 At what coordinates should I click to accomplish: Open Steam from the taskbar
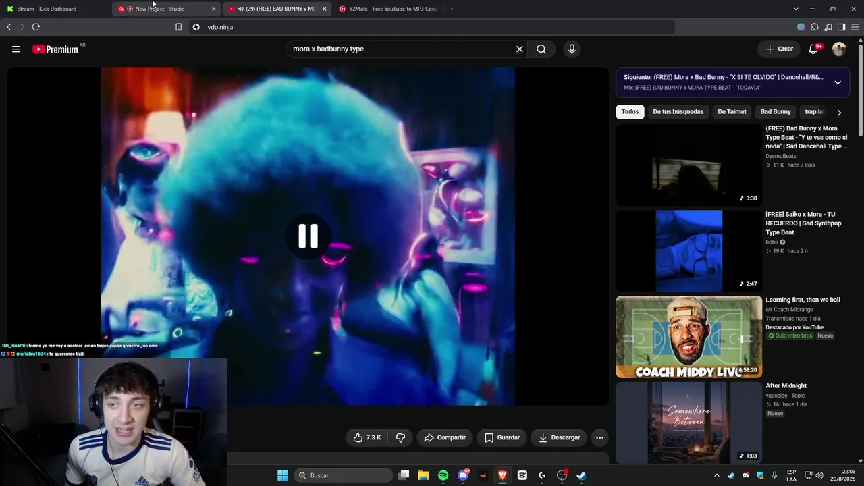[581, 475]
